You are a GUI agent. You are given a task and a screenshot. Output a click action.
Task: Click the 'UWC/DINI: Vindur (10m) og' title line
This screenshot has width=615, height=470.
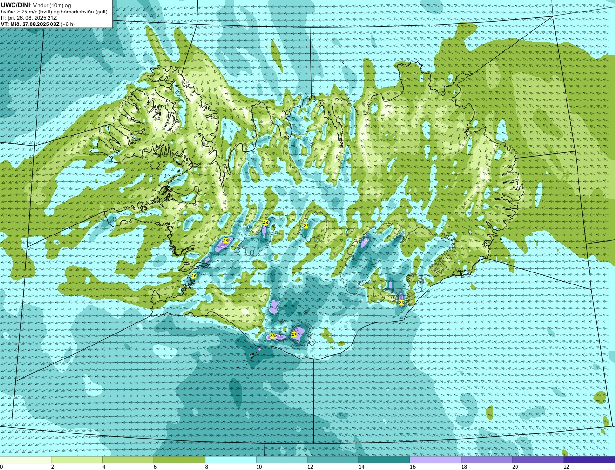(x=36, y=5)
